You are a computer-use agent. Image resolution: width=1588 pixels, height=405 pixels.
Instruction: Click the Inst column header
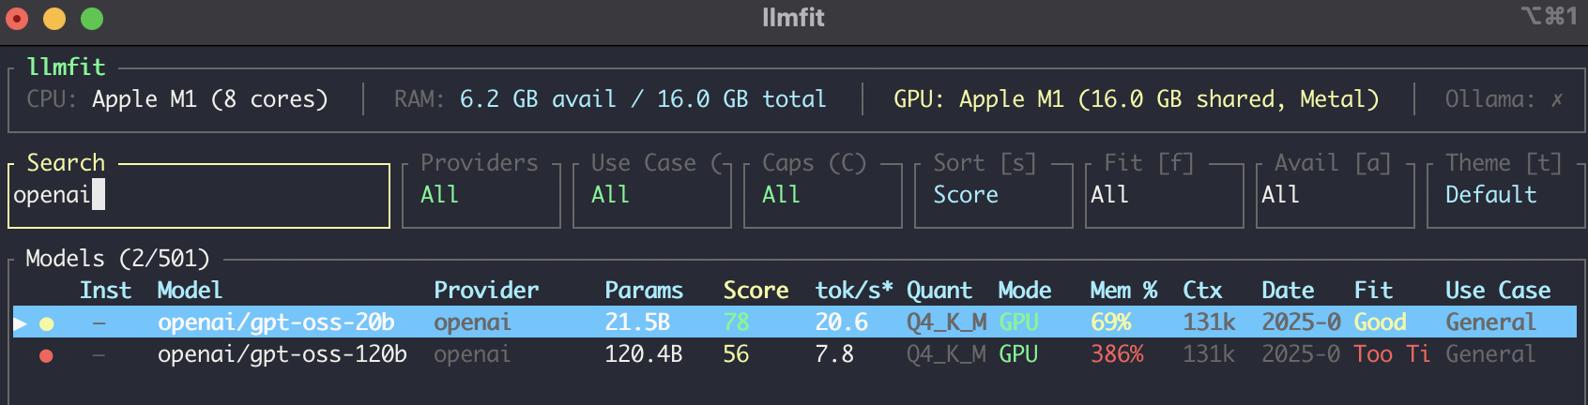tap(105, 291)
